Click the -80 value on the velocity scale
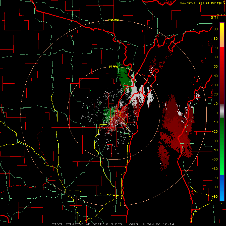 [215, 187]
